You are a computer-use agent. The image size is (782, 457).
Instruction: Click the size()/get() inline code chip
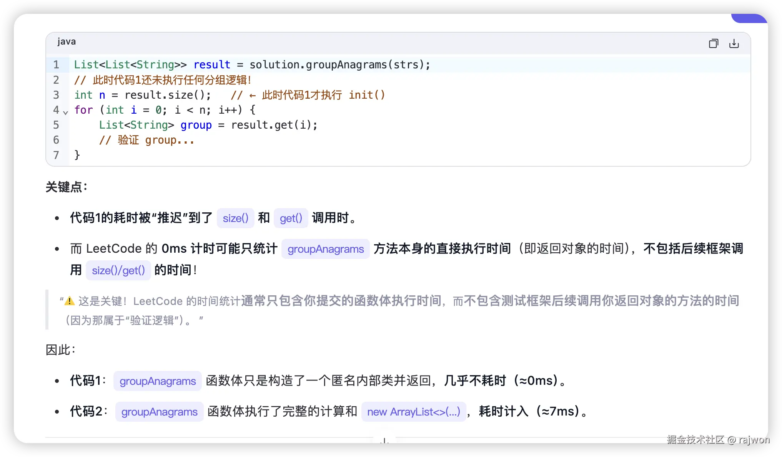[x=118, y=270]
